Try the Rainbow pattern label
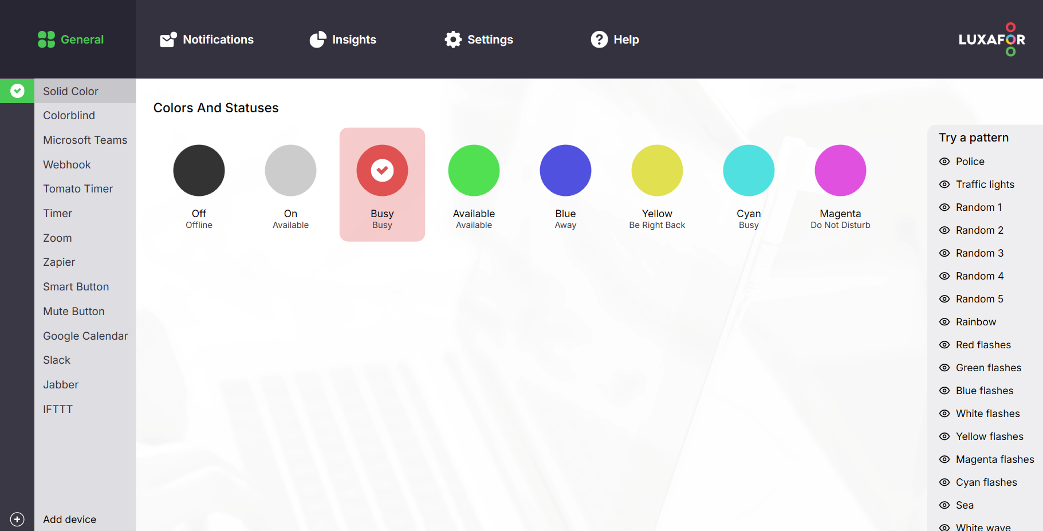This screenshot has width=1043, height=531. click(976, 322)
